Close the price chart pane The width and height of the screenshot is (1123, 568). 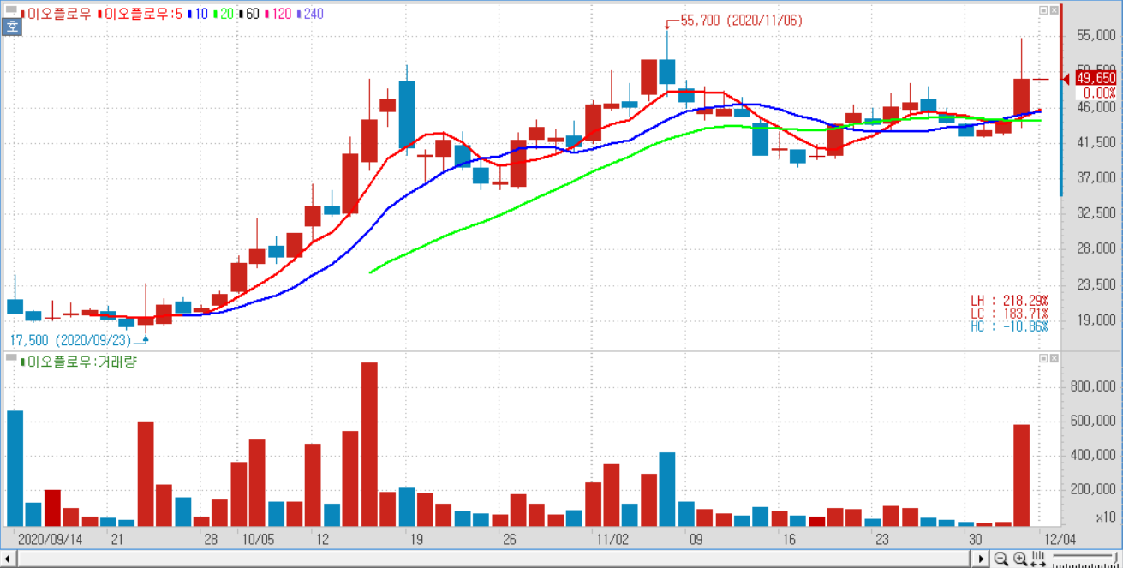pyautogui.click(x=1054, y=10)
